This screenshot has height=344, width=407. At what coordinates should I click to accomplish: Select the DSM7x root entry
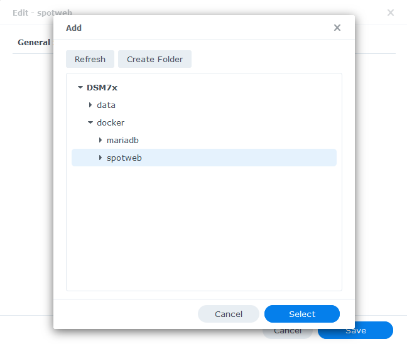coord(102,88)
